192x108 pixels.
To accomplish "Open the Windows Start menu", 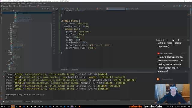I will 2,106.
